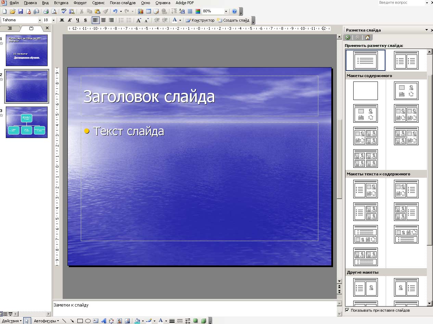This screenshot has width=433, height=324.
Task: Open the 80% zoom dropdown
Action: 226,11
